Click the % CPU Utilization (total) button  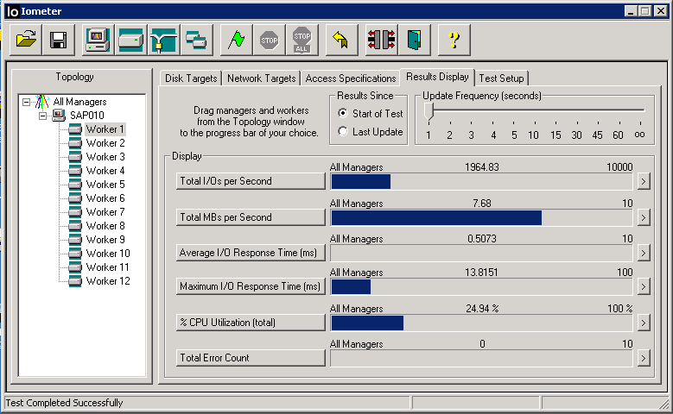(251, 323)
